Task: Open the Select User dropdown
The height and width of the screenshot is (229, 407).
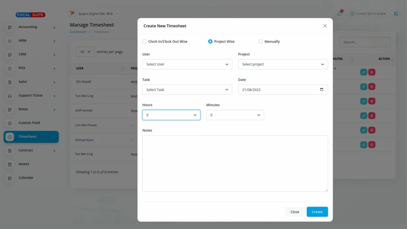Action: [187, 64]
